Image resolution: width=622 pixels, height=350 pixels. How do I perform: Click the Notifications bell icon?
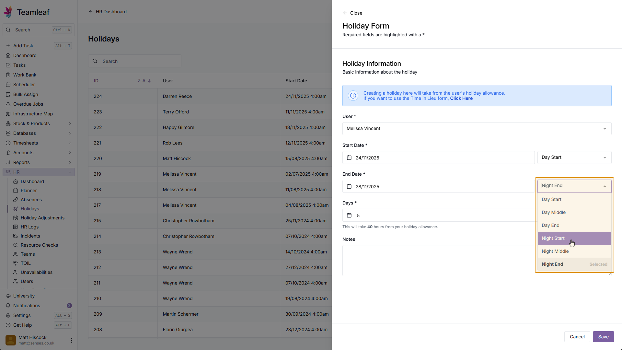point(8,306)
